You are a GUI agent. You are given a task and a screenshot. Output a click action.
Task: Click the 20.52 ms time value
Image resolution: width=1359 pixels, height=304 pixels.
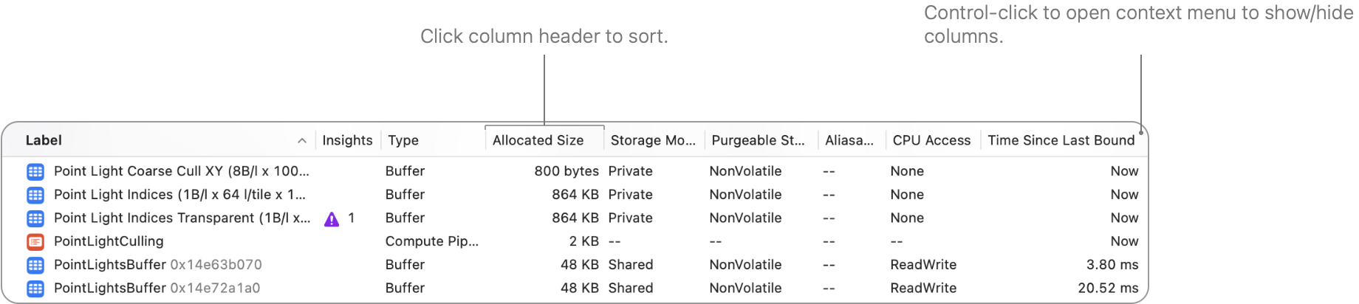point(1108,288)
